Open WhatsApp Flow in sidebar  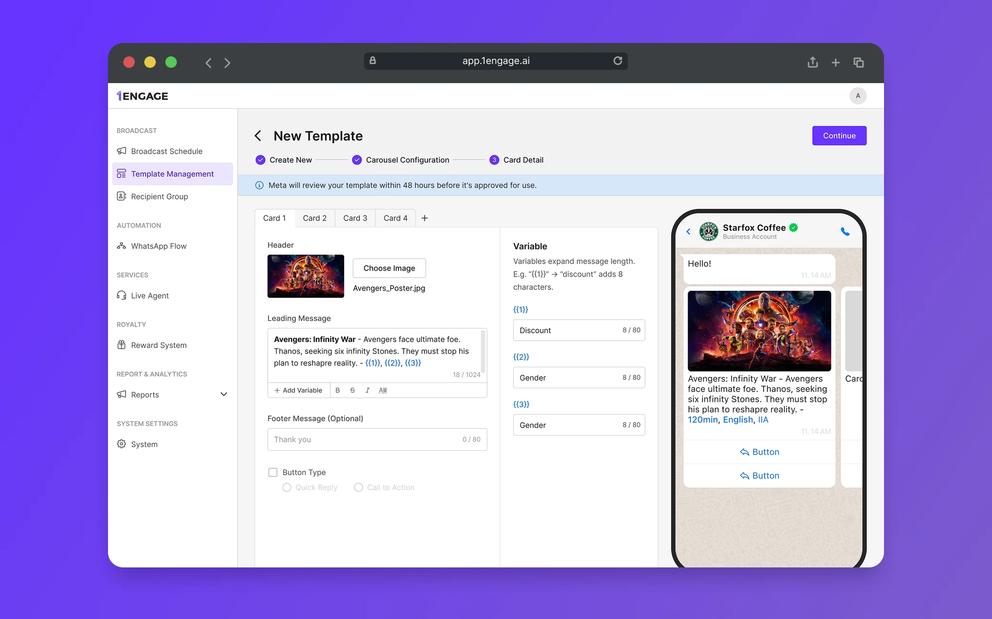click(x=173, y=246)
